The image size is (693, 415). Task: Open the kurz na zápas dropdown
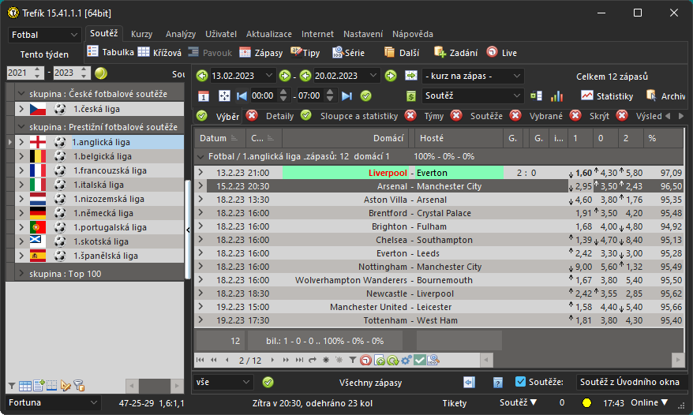(x=473, y=76)
